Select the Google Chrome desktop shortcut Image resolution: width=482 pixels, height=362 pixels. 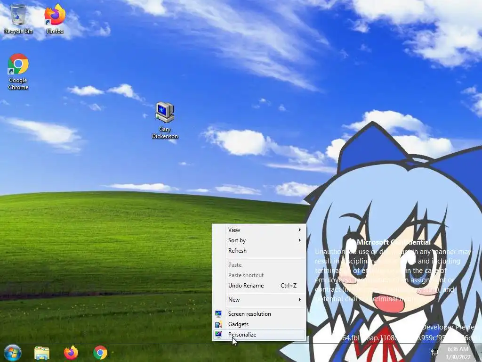click(18, 72)
